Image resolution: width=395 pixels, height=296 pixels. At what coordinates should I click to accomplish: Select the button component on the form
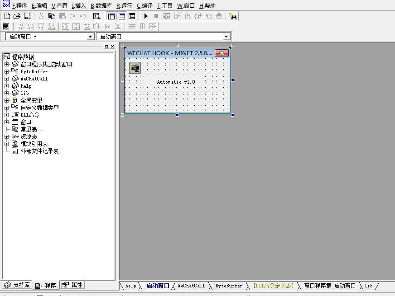[135, 68]
